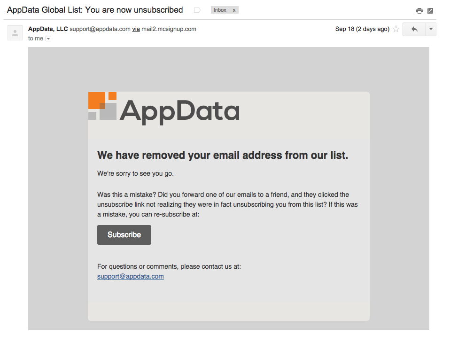The height and width of the screenshot is (342, 450).
Task: Click the sender name AppData, LLC
Action: click(48, 29)
